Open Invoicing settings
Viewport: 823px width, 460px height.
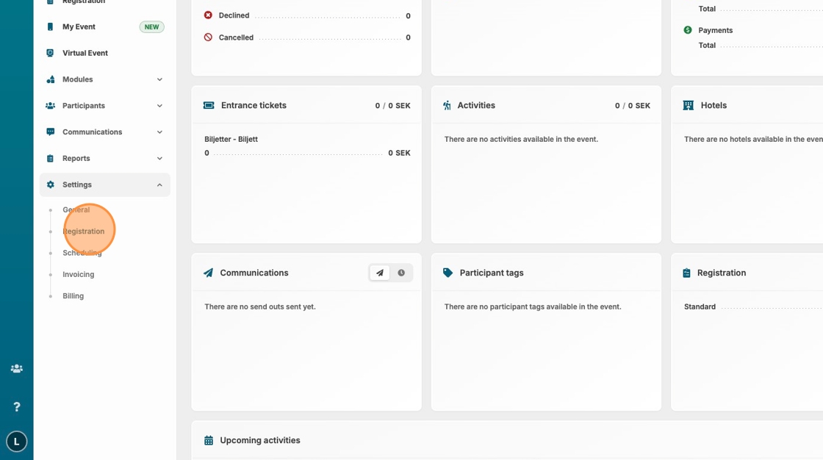click(78, 274)
